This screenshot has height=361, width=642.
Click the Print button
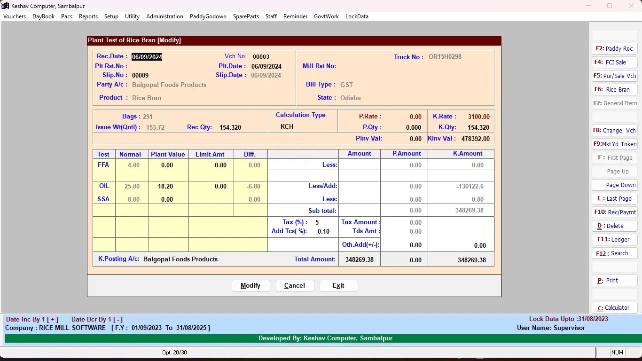(614, 281)
